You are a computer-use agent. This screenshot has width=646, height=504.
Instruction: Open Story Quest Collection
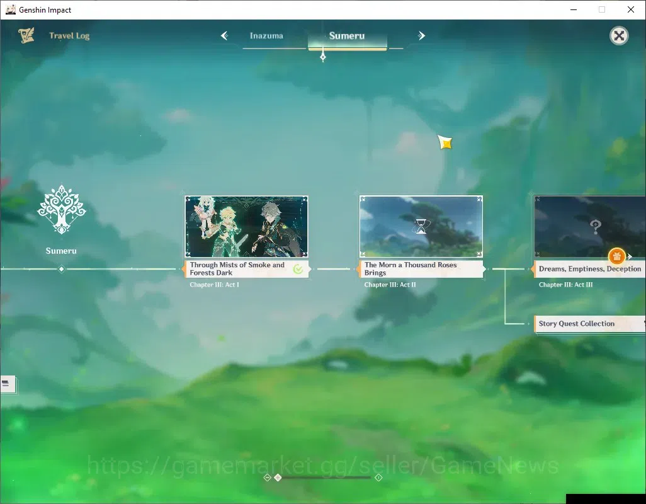[589, 324]
